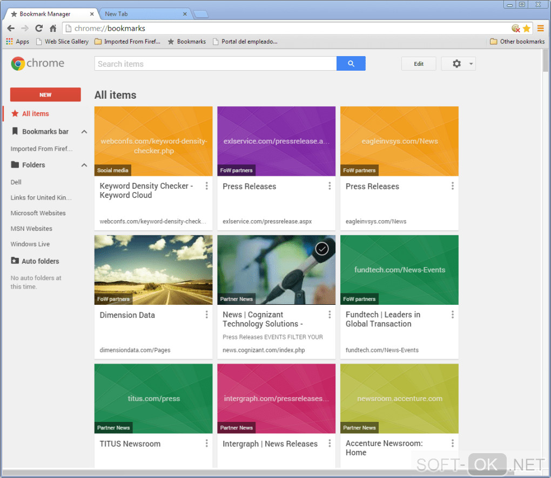Open the titus.com/press thumbnail
551x478 pixels.
tap(153, 398)
